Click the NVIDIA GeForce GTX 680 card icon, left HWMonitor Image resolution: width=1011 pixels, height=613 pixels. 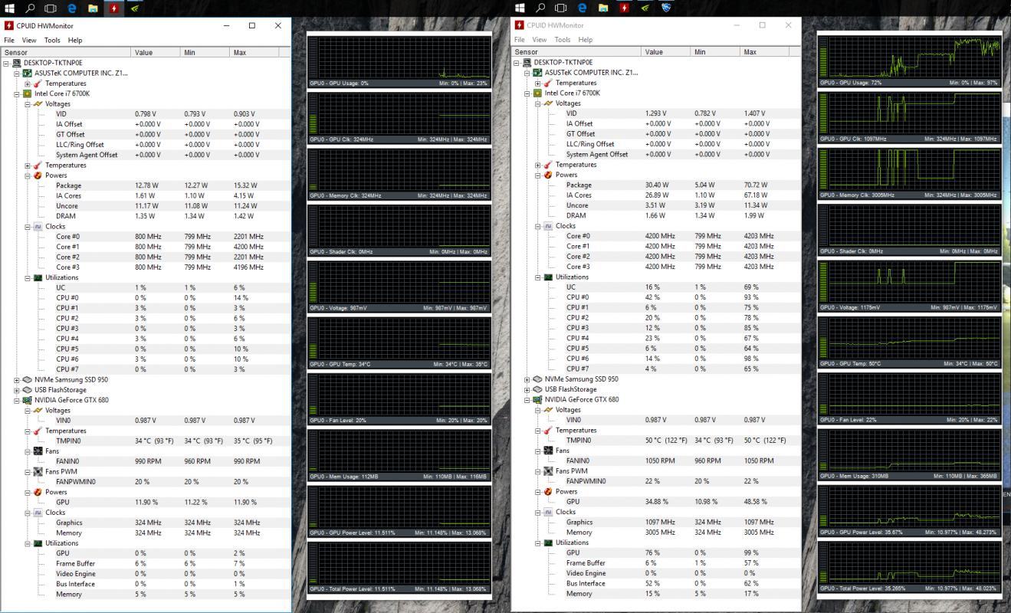tap(27, 400)
